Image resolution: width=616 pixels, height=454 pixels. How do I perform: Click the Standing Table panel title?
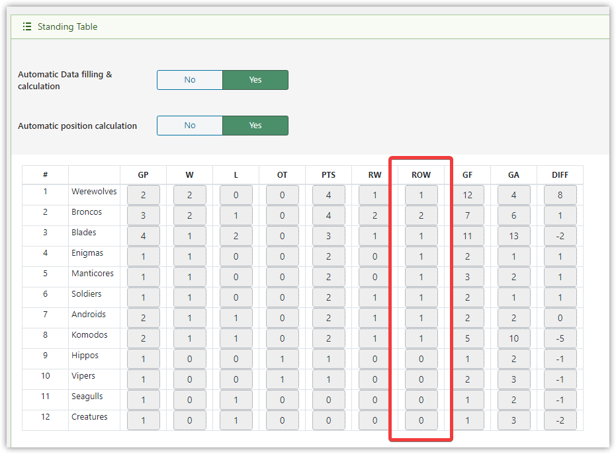coord(67,26)
